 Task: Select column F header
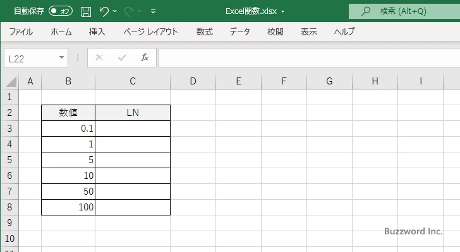click(x=284, y=81)
